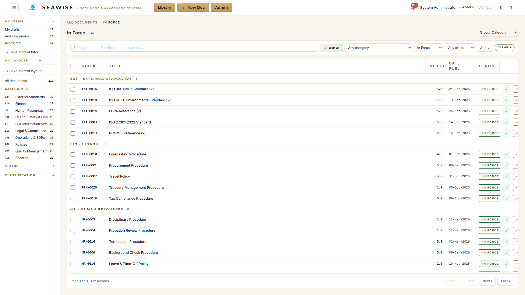This screenshot has width=525, height=295.
Task: Open the Any category filter dropdown
Action: [378, 48]
